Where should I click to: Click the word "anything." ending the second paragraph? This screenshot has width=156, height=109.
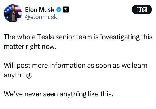18,75
